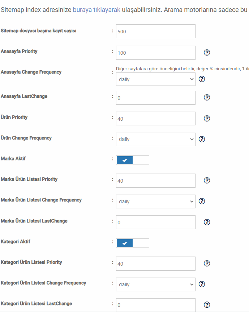Show help for Ürün Priority field

pyautogui.click(x=207, y=118)
